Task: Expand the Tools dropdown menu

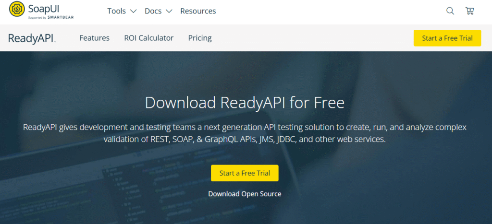Action: (122, 11)
